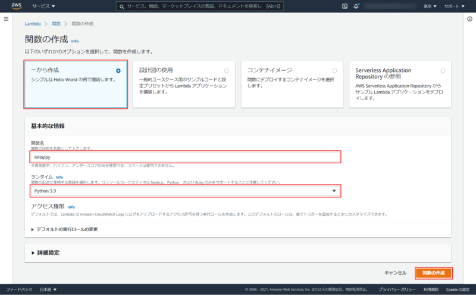Click the orange 関数の作成 button
This screenshot has width=476, height=295.
434,273
